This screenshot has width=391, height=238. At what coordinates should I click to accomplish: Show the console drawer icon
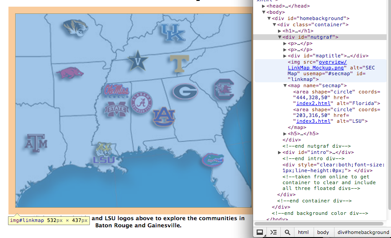[274, 232]
